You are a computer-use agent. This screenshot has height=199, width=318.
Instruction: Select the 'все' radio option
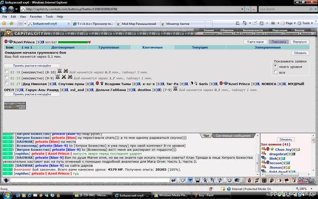pos(275,72)
